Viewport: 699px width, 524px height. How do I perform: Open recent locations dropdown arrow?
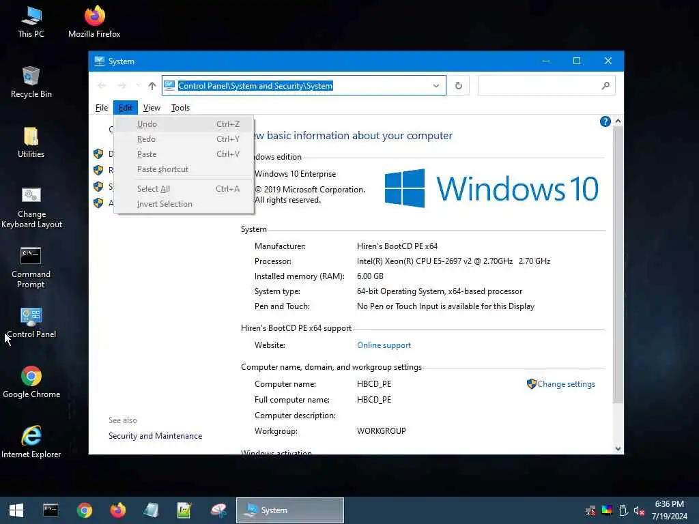point(138,85)
